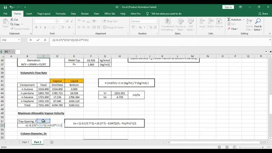Expand the formula bar chevron

(270, 40)
